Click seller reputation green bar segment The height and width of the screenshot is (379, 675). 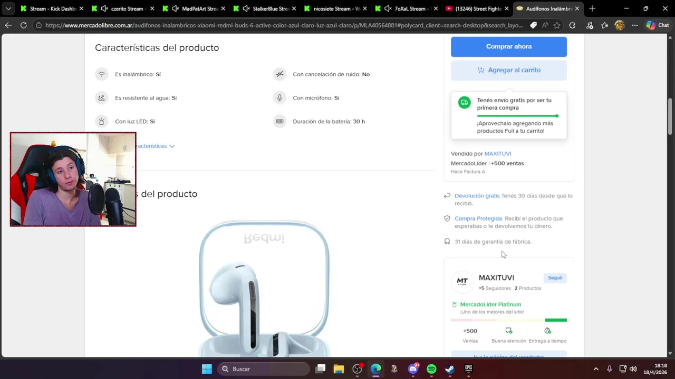pos(556,320)
